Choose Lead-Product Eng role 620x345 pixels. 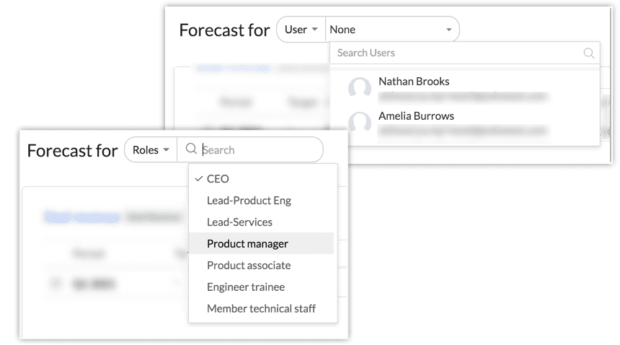click(249, 201)
